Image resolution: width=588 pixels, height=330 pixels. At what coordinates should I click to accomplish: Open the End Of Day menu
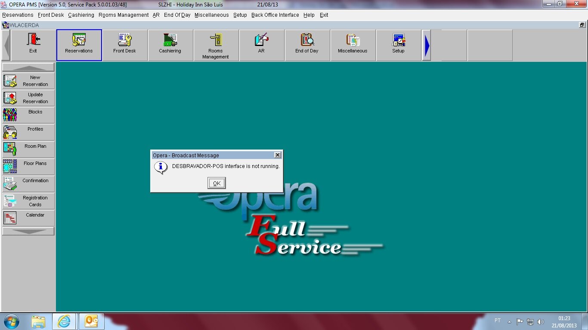177,15
